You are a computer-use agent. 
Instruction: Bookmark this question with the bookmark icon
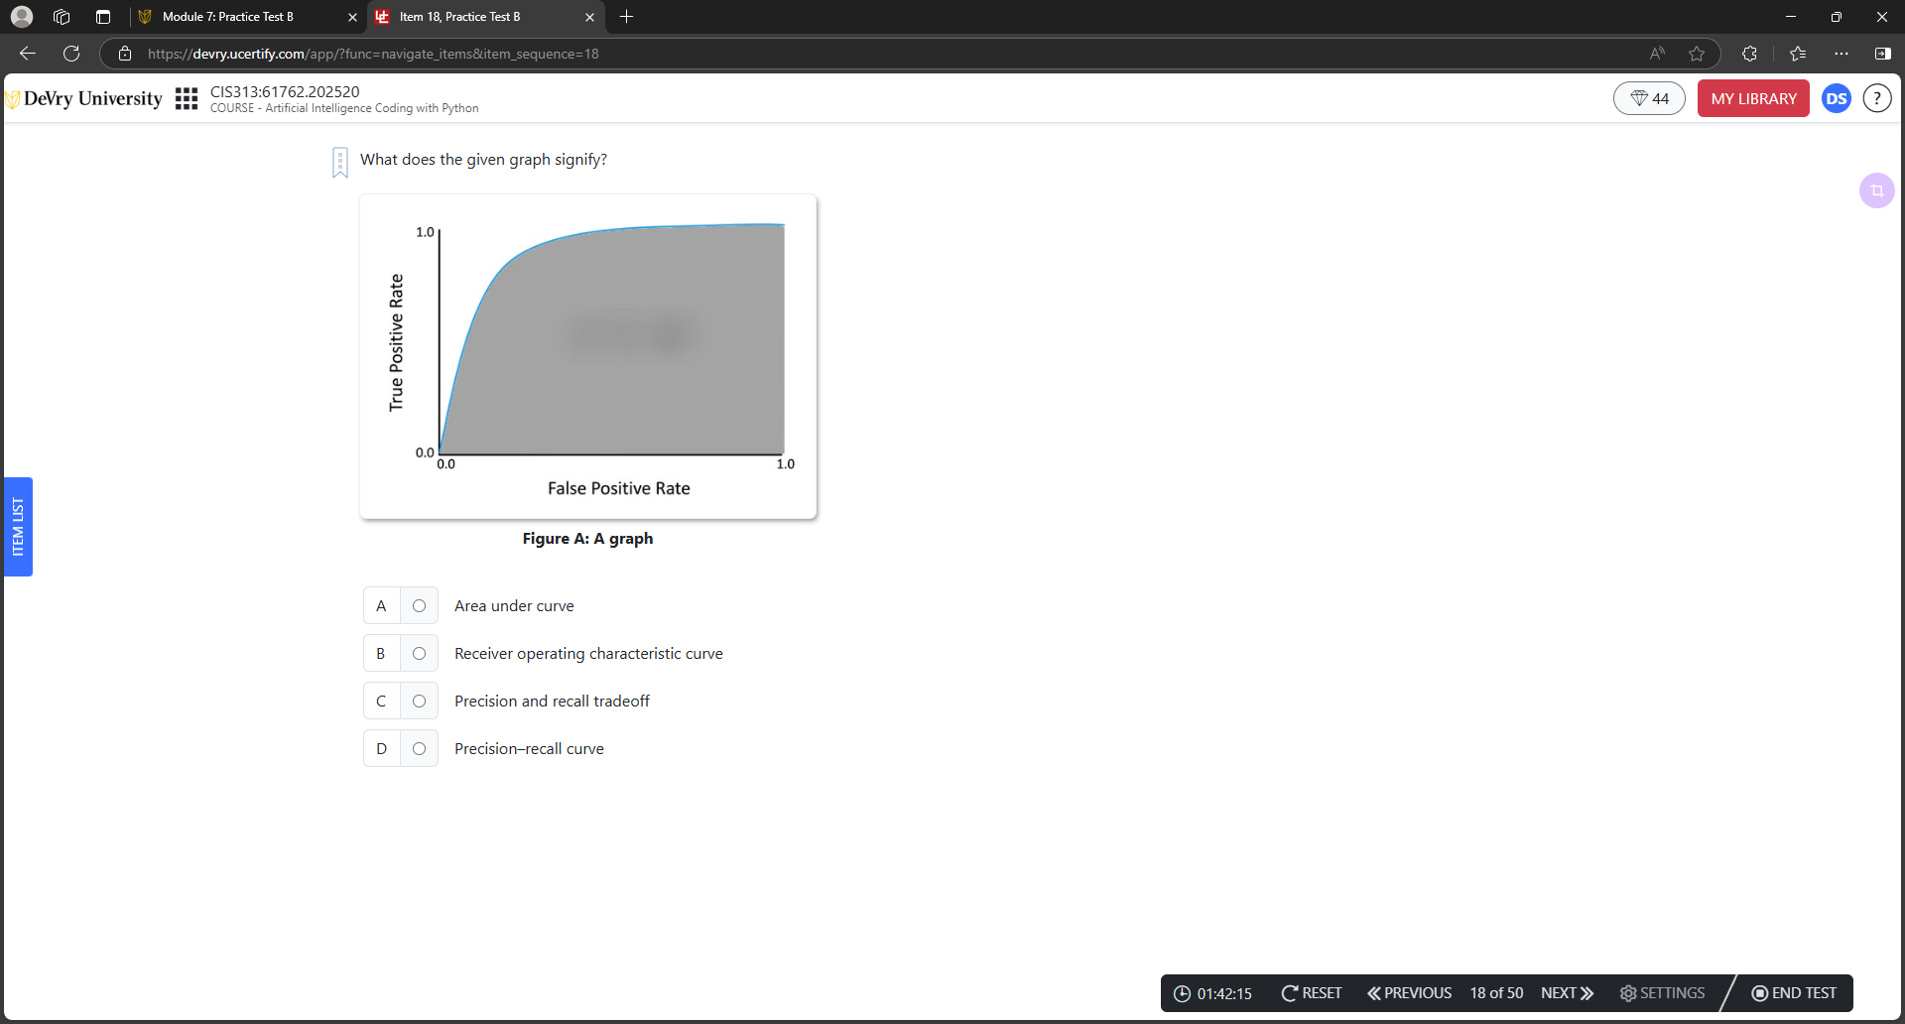point(340,162)
